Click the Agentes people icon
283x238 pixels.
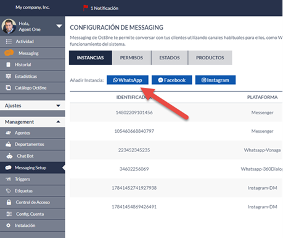point(9,133)
